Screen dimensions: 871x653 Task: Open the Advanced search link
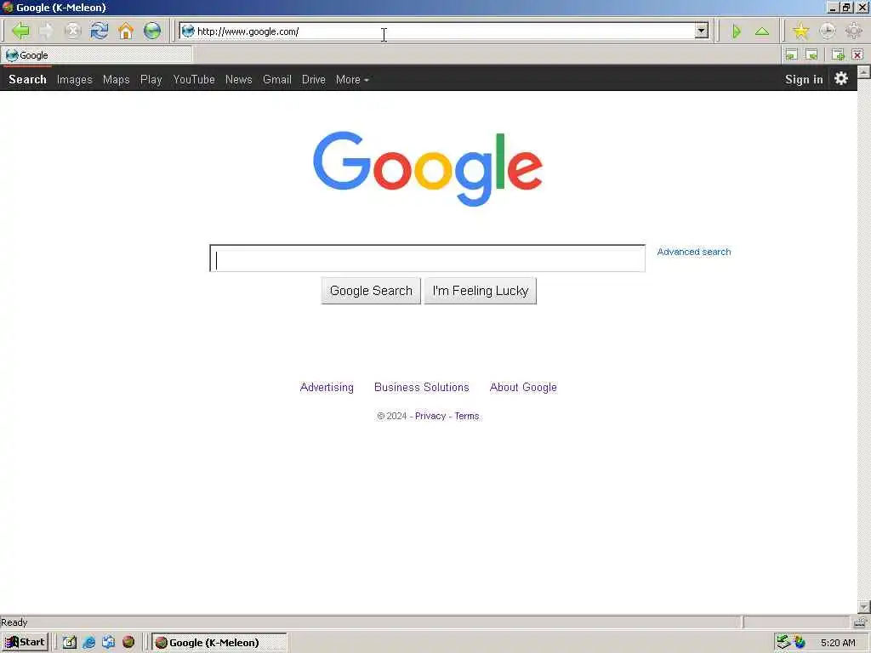pyautogui.click(x=694, y=252)
